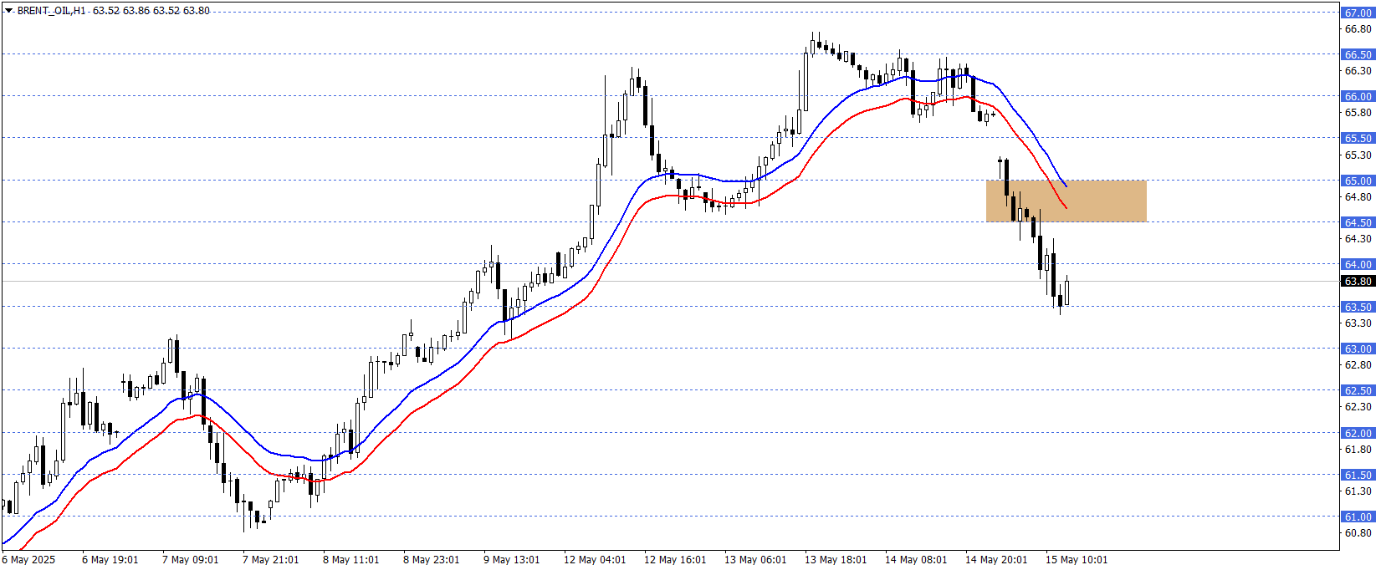This screenshot has width=1381, height=570.
Task: Click the 67.00 price level label
Action: point(1358,13)
